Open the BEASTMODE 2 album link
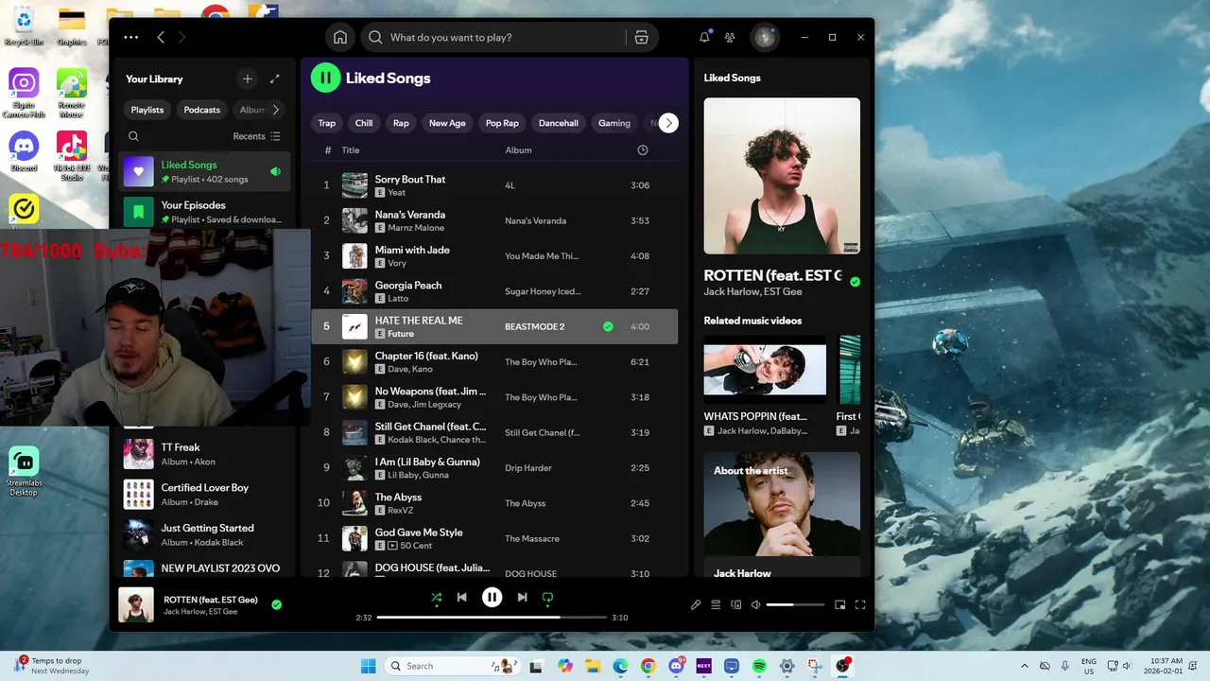The image size is (1210, 681). coord(535,326)
